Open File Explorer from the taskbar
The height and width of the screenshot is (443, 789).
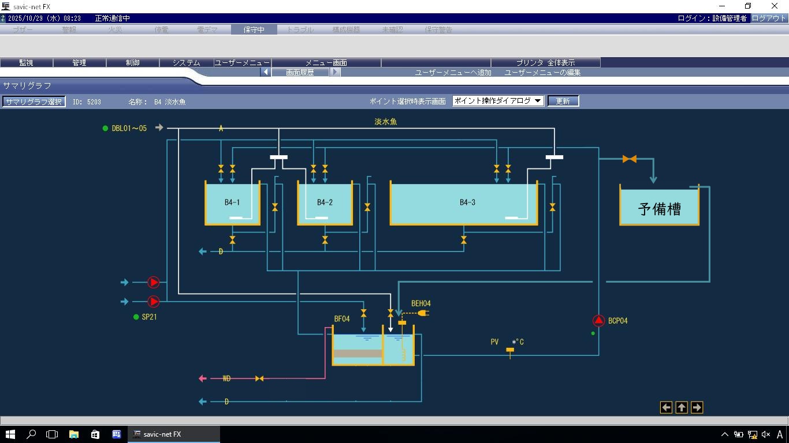[x=74, y=434]
